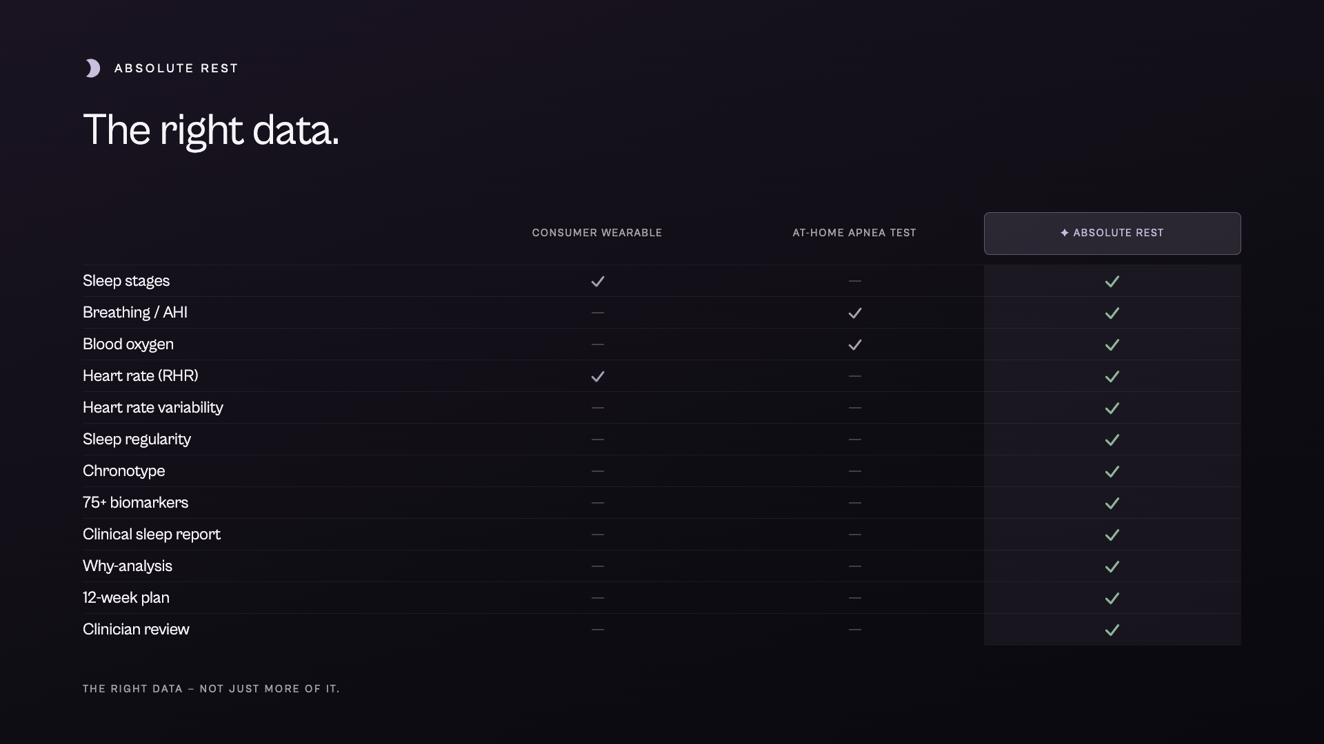The width and height of the screenshot is (1324, 744).
Task: Click Absolute Rest checkmark for 75+ biomarkers
Action: tap(1112, 503)
